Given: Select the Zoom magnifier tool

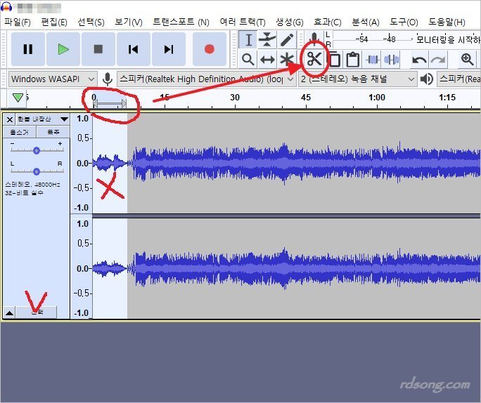Looking at the screenshot, I should 248,59.
